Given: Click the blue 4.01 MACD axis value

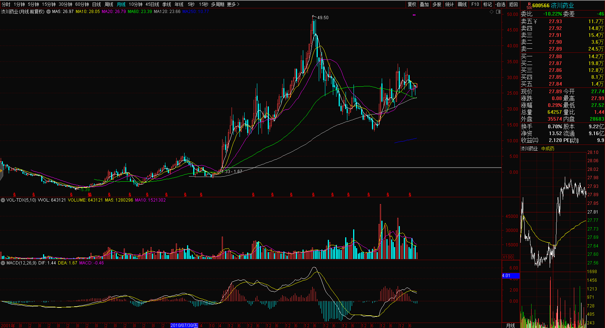Looking at the screenshot, I should pyautogui.click(x=510, y=276).
